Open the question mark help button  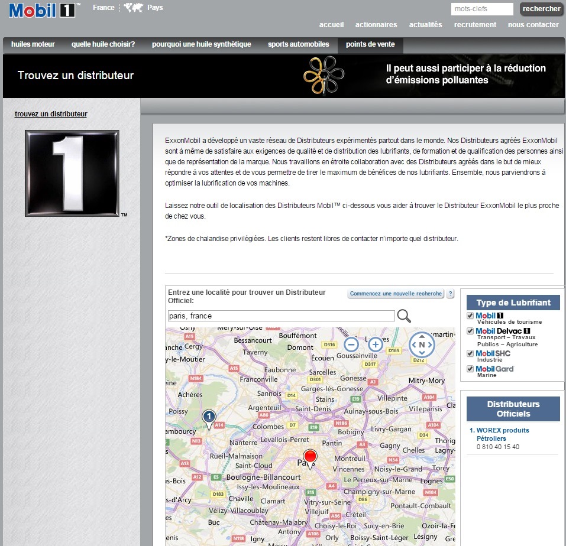click(x=450, y=294)
